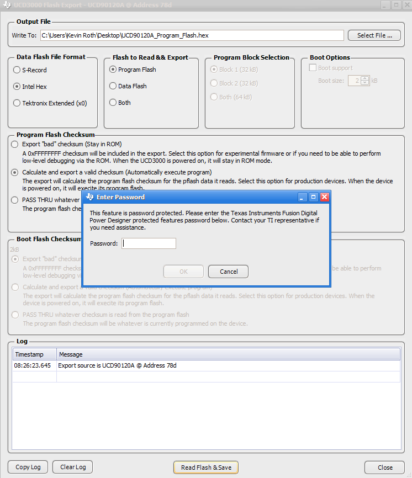
Task: Click Cancel in Enter Password dialog
Action: coord(228,272)
